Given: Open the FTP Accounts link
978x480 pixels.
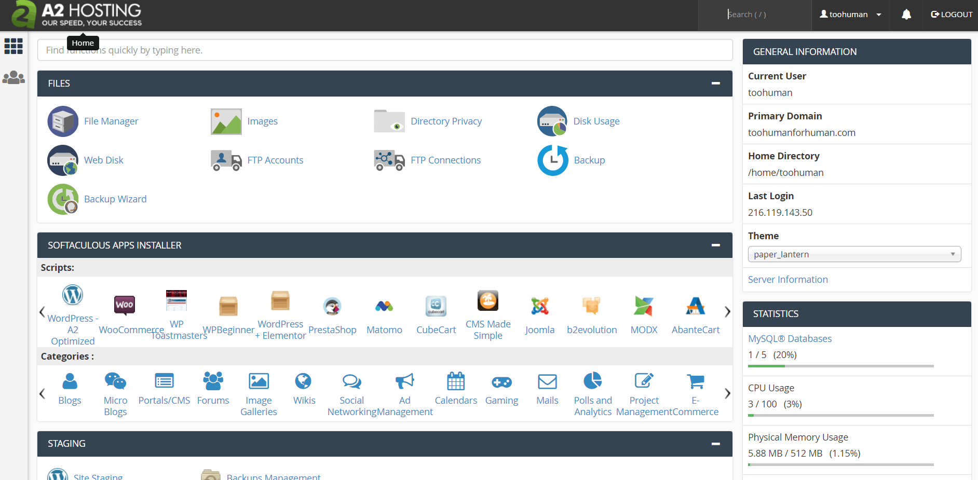Looking at the screenshot, I should (275, 160).
